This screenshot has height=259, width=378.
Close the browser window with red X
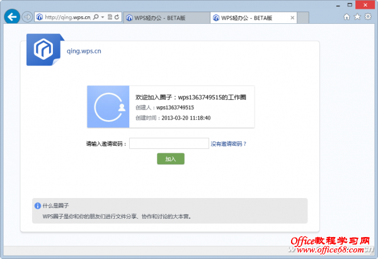(365, 5)
